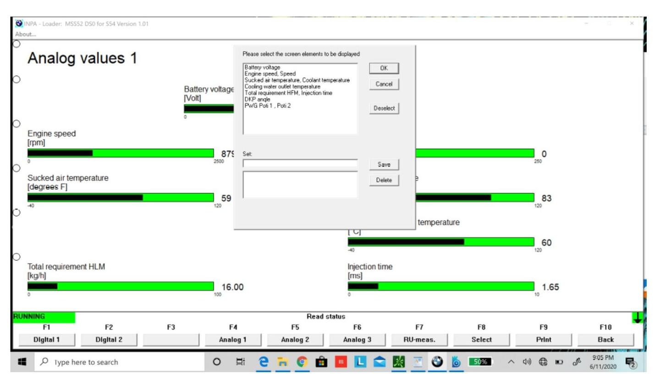Choose "PWG Poti 1 , Poti 2" entry
The image size is (660, 374).
268,105
